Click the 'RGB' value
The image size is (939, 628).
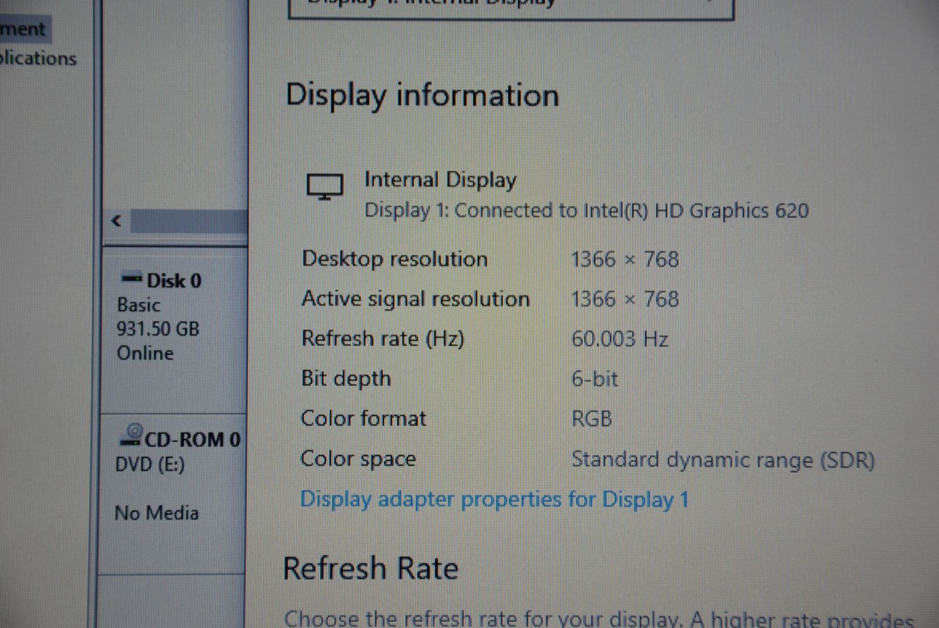tap(592, 419)
